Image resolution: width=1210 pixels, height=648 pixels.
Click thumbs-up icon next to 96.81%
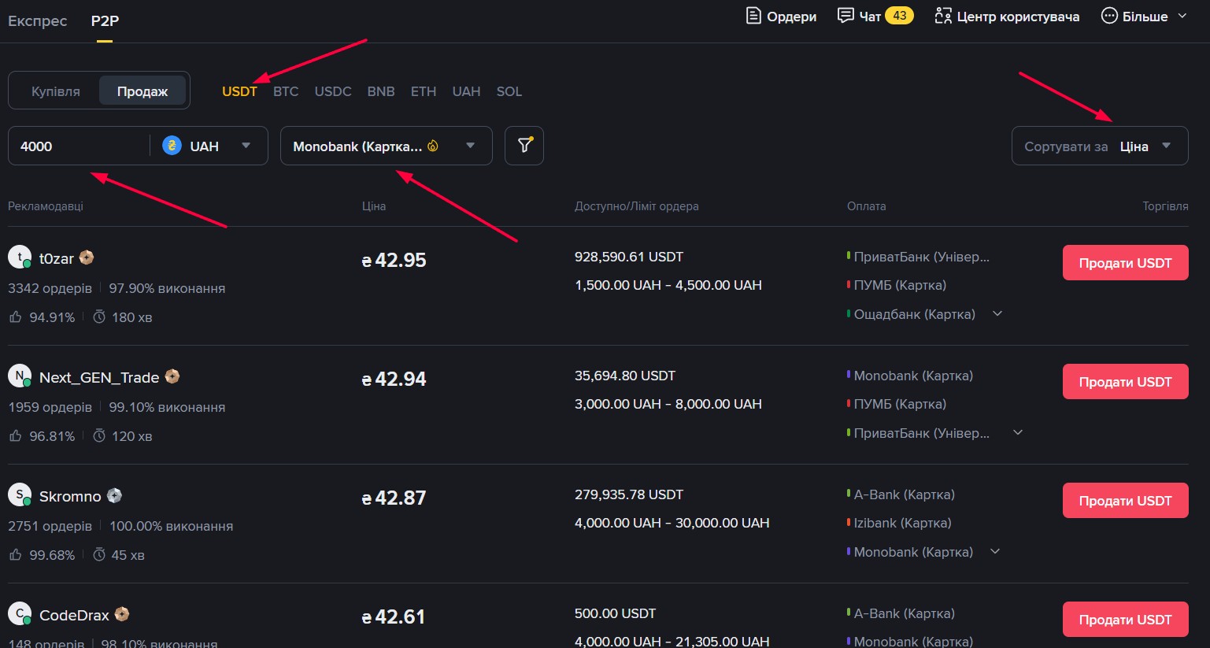tap(15, 435)
